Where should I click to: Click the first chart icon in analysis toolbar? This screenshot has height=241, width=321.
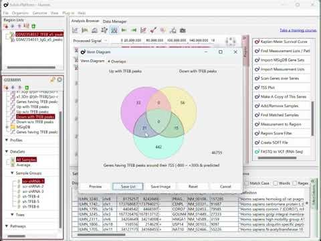[75, 30]
